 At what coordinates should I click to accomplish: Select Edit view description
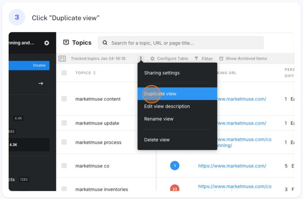[177, 106]
